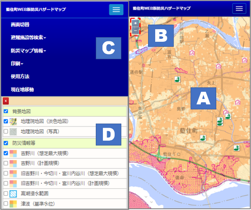Image resolution: width=251 pixels, height=210 pixels.
Task: Click right header title 藍住町WEB版防災ハザードマップ
Action: 161,8
